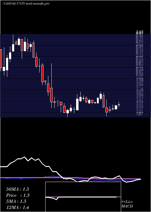Click the 50MA : 1.5 label
The image size is (151, 212).
[18, 189]
